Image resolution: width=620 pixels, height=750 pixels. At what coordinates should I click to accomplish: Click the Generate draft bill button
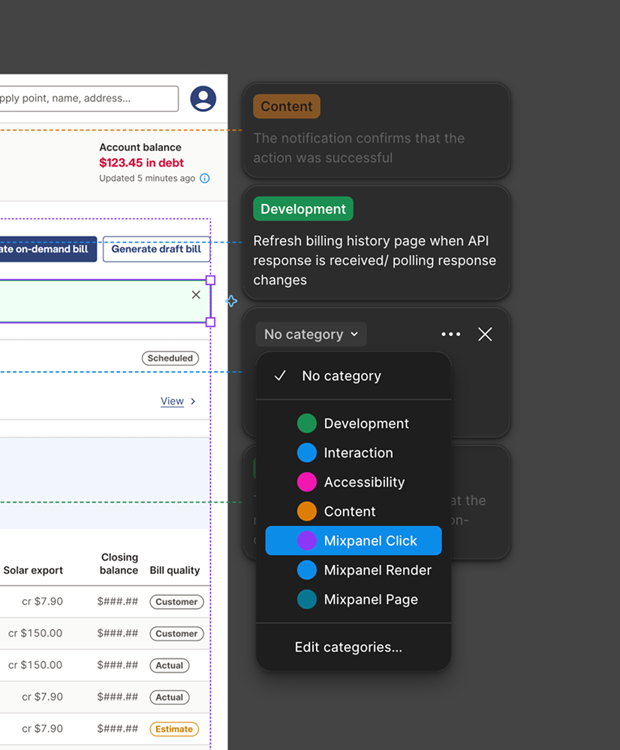click(156, 249)
